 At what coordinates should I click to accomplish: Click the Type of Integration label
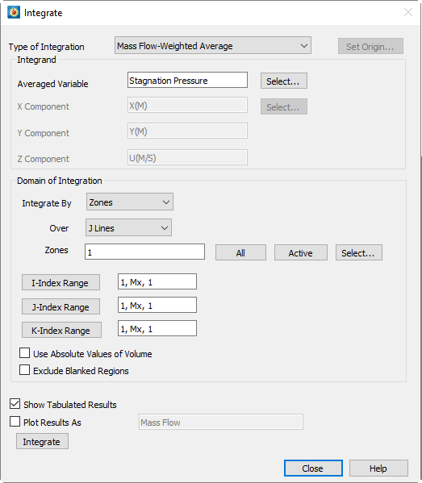47,47
